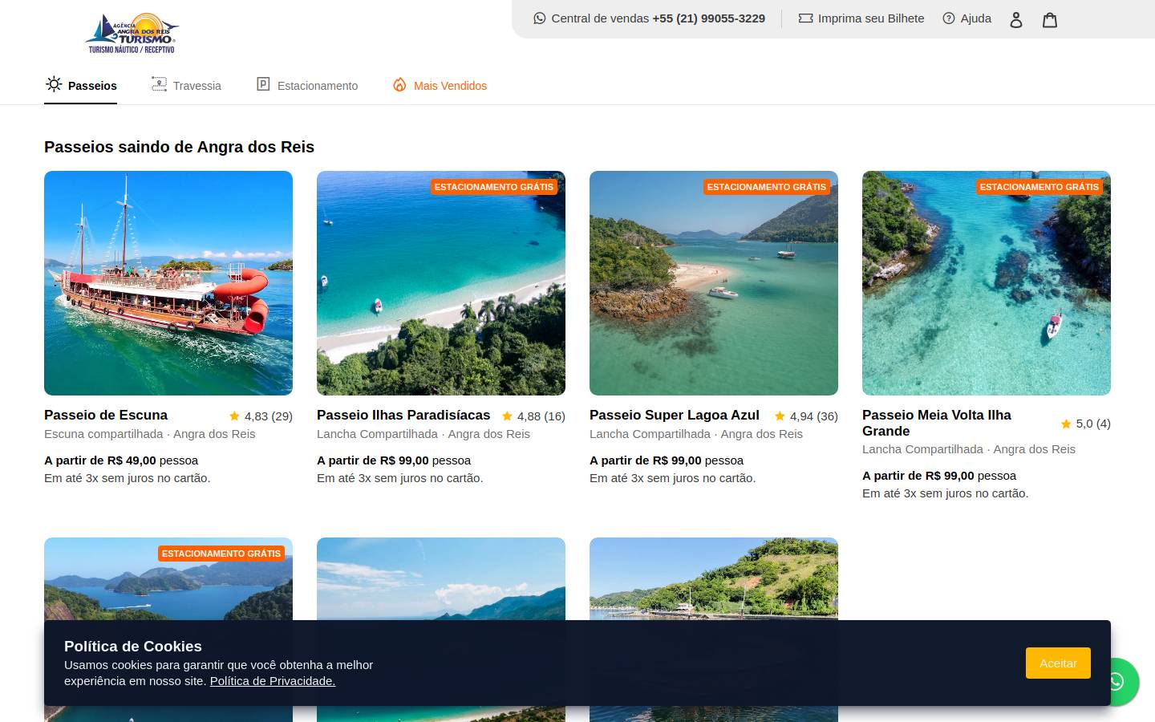Open the Passeio Super Lagoa Azul title
Screen dimensions: 1155x722
coord(675,415)
